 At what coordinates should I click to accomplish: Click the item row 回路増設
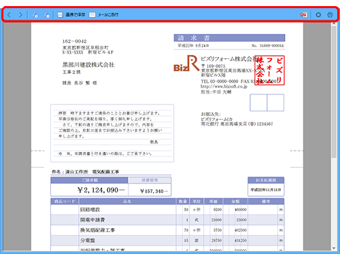point(167,210)
